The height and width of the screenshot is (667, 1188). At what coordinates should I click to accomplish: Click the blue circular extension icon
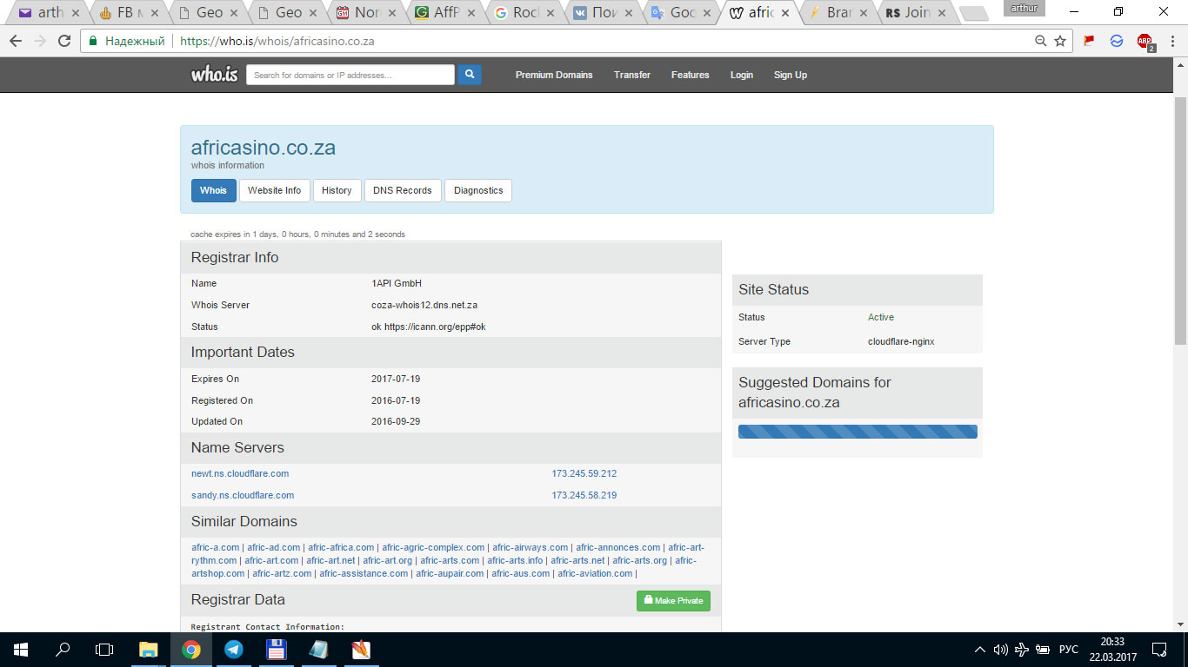pos(1117,41)
